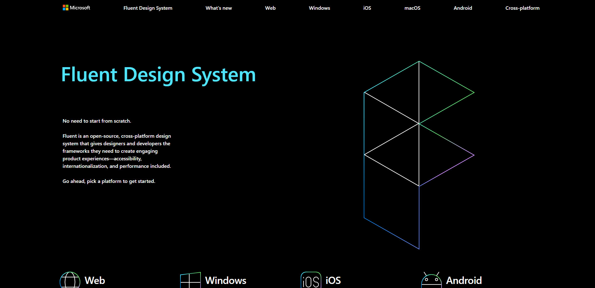Open Android in the top navigation
The height and width of the screenshot is (288, 595).
coord(463,8)
